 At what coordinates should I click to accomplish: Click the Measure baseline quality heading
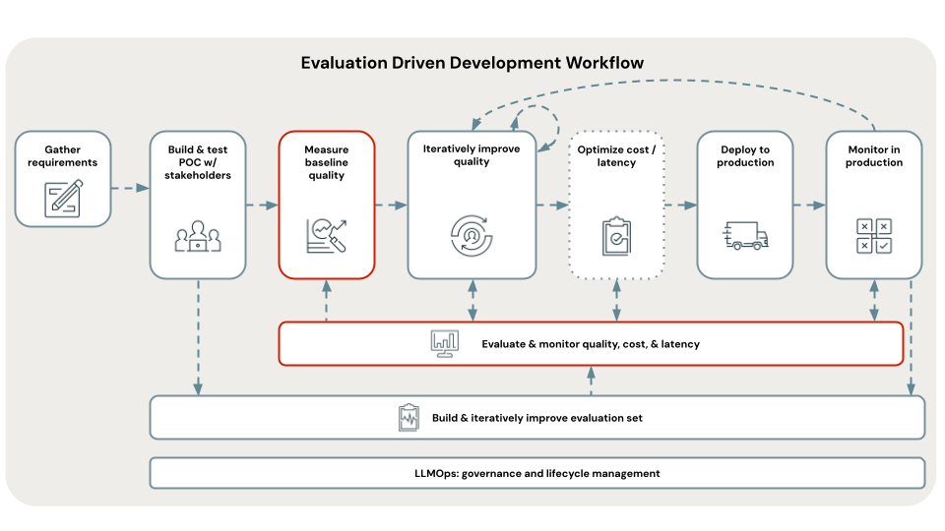tap(327, 162)
